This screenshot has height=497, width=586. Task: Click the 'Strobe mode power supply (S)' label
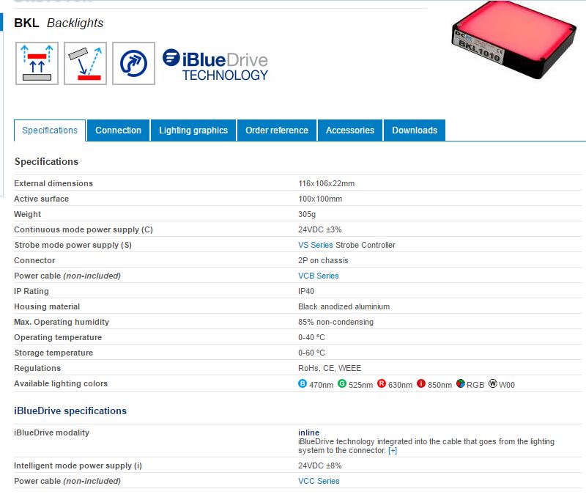(x=73, y=245)
